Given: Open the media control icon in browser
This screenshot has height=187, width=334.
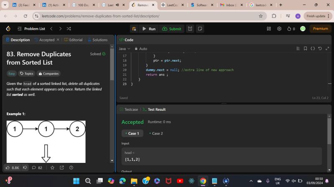Looking at the screenshot, I should pyautogui.click(x=288, y=16).
